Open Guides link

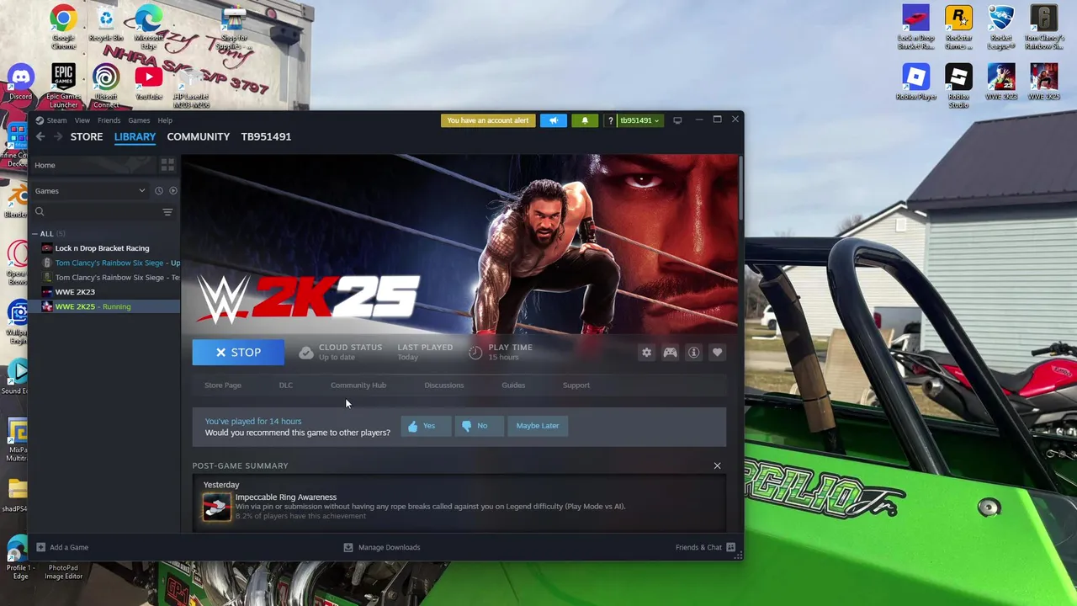513,385
